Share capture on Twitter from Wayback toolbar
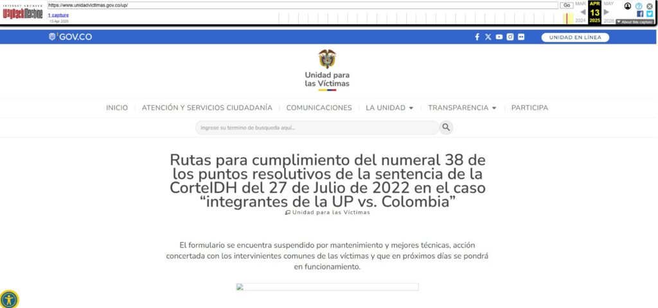Viewport: 658px width, 308px height. tap(650, 14)
